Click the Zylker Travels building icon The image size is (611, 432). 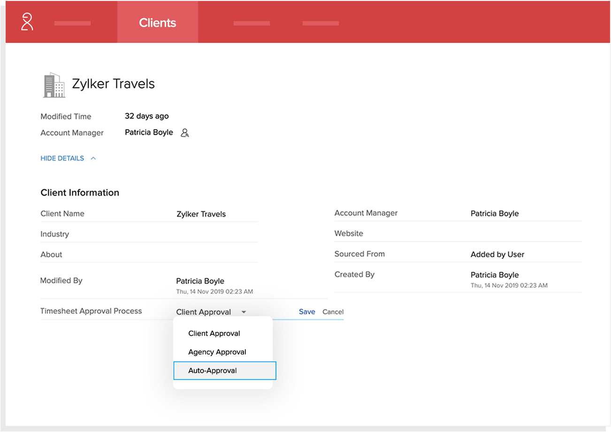click(x=54, y=85)
